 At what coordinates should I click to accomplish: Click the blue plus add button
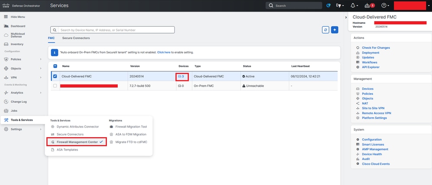coord(335,30)
